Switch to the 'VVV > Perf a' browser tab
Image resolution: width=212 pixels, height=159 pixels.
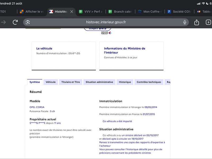pos(91,12)
